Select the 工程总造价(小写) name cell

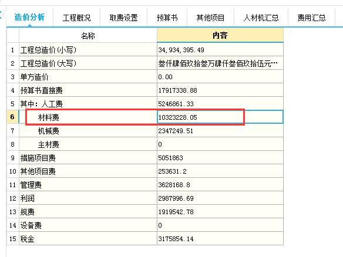pos(88,50)
